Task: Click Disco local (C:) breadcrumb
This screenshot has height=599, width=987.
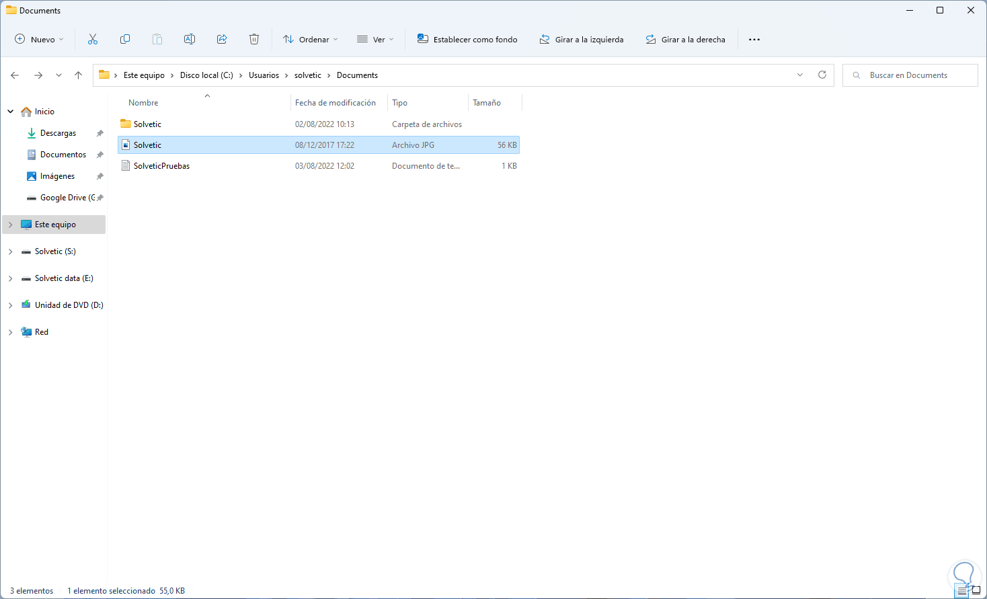Action: point(206,75)
